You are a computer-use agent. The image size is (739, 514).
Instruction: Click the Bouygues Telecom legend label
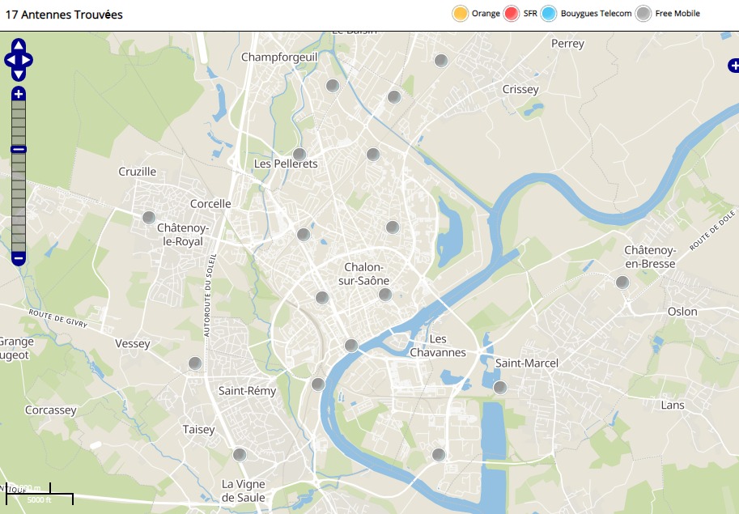(596, 14)
